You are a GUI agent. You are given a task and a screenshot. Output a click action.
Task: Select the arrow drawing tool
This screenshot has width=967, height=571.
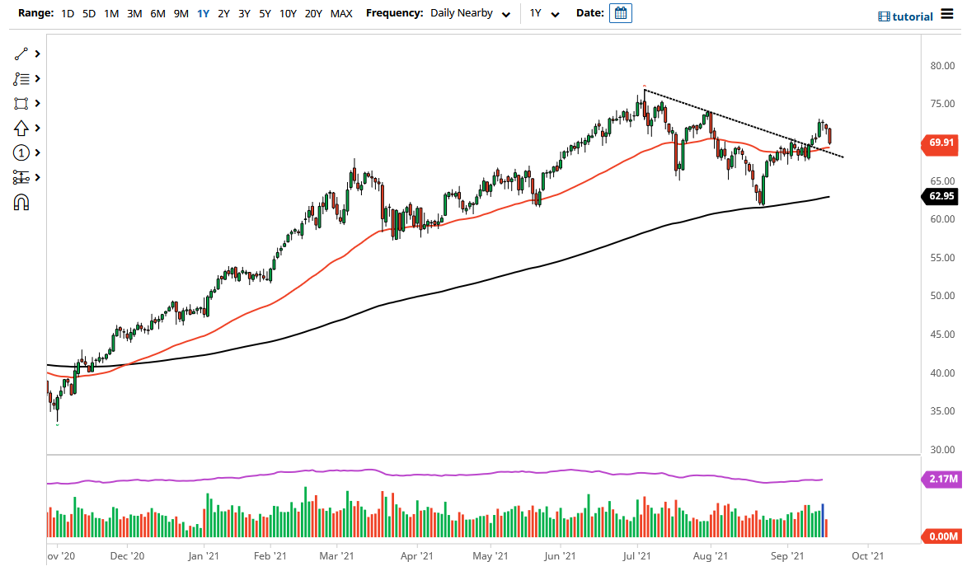[x=21, y=128]
